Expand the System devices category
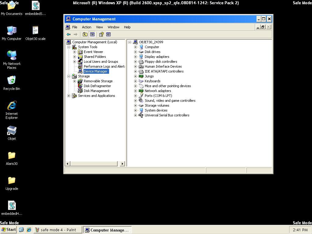The height and width of the screenshot is (234, 312). click(x=136, y=110)
